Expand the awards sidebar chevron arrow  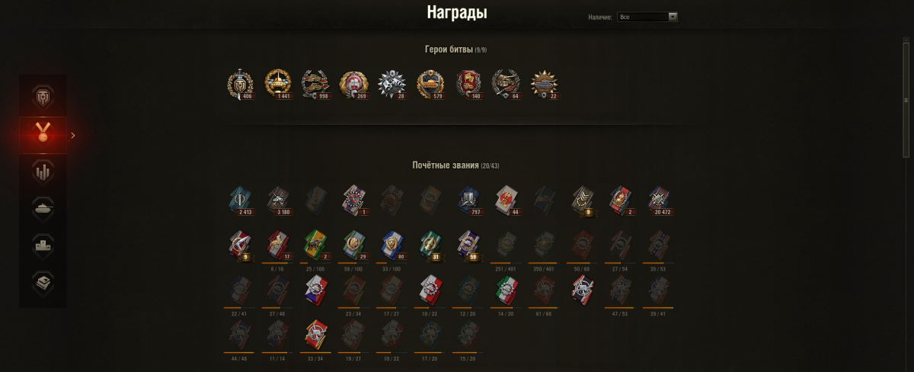click(73, 136)
